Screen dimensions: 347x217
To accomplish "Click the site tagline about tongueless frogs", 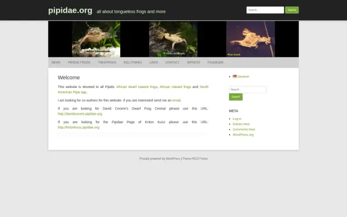I will [131, 12].
